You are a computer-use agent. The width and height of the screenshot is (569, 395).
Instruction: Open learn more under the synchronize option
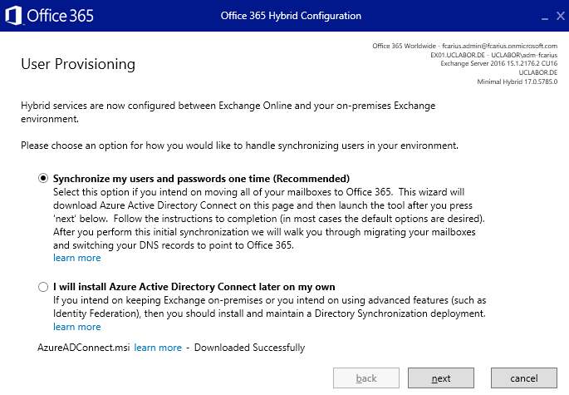coord(77,258)
